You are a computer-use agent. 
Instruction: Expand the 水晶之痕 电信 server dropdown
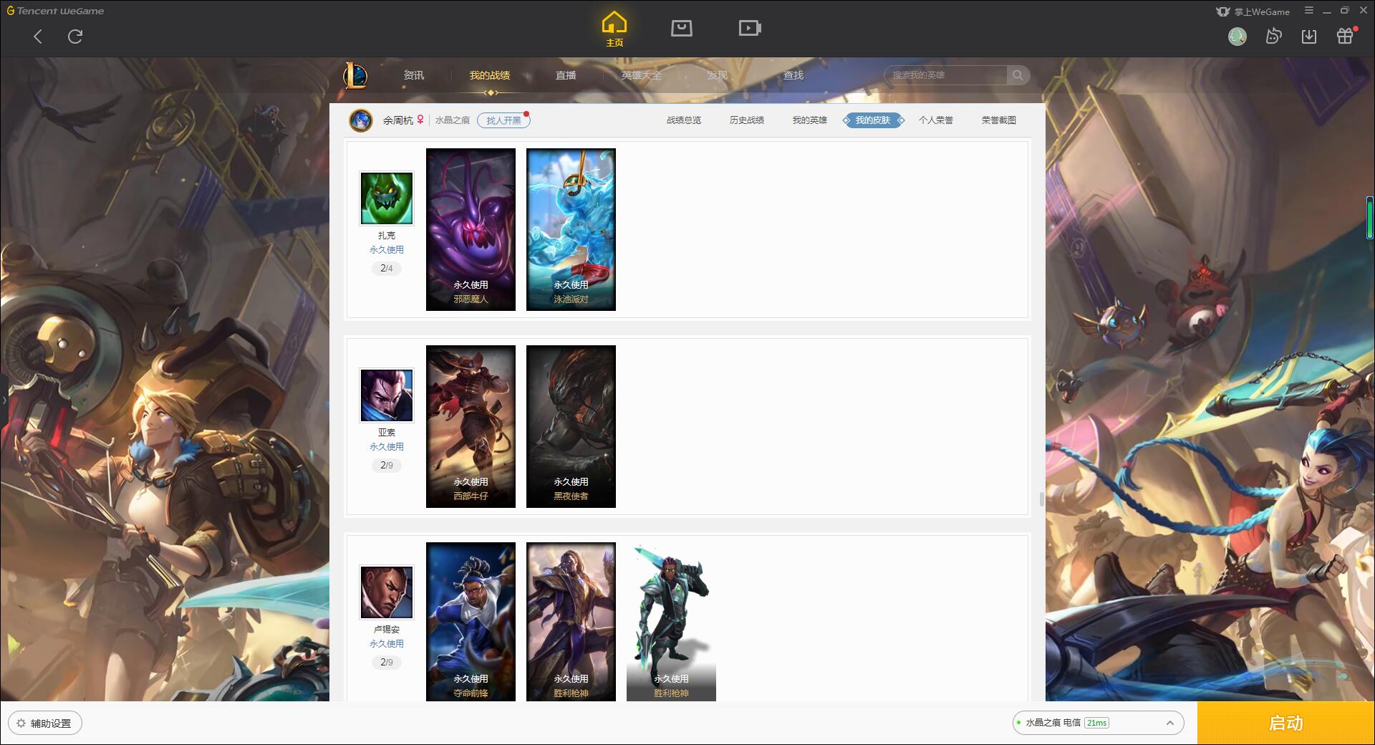tap(1098, 723)
